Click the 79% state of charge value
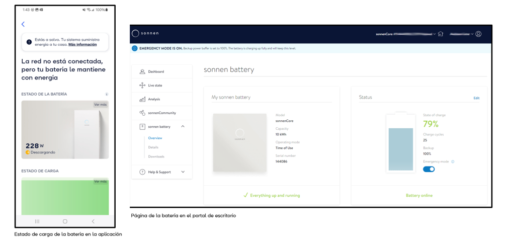This screenshot has height=242, width=507. 431,124
